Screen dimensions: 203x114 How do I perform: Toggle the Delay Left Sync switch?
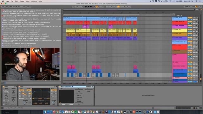[22, 90]
